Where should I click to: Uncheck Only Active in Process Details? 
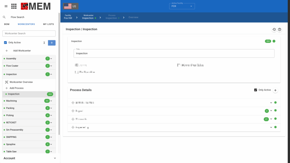coord(256,90)
